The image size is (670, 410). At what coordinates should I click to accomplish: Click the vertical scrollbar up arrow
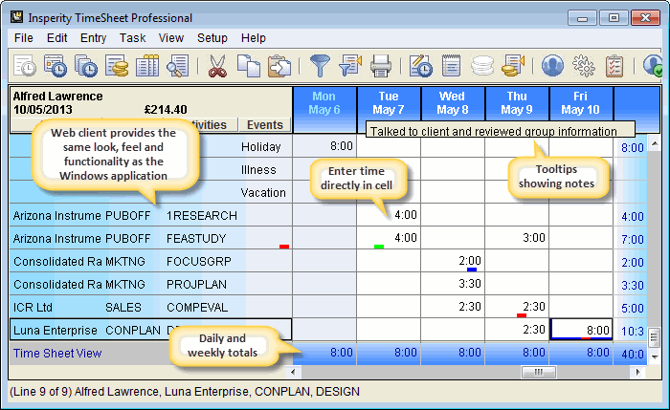[x=655, y=143]
